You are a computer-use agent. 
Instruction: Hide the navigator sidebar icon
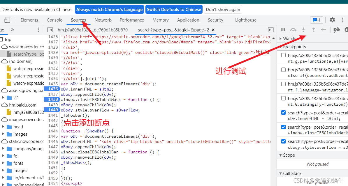click(x=50, y=30)
